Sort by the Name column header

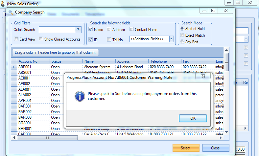99,61
